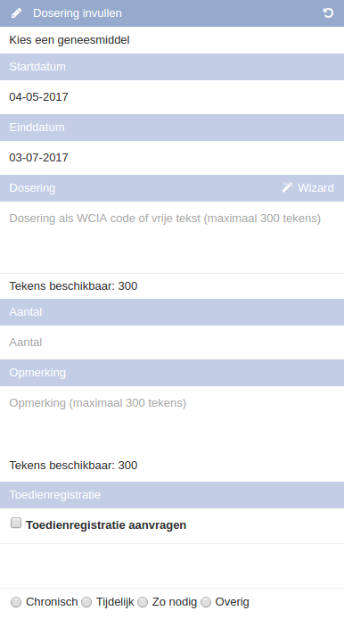Click the magic wand icon next to Wizard
The width and height of the screenshot is (344, 619).
tap(287, 187)
